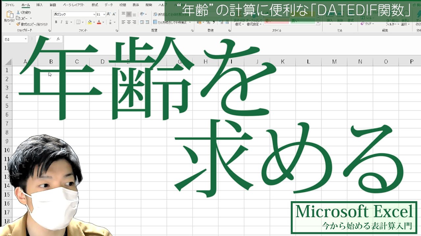Open the Borders dropdown arrow
This screenshot has width=421, height=236.
(x=83, y=22)
